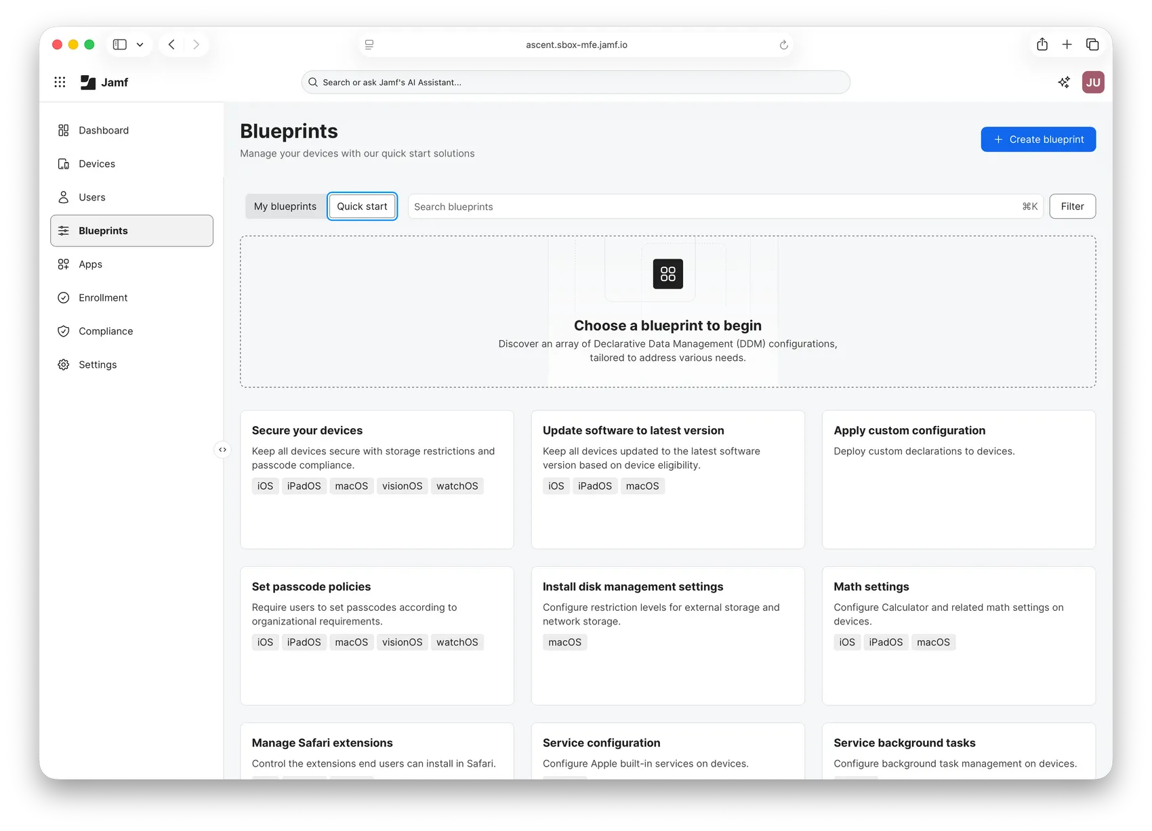Toggle the Safari sidebar
Screen dimensions: 1152x831
(x=120, y=45)
